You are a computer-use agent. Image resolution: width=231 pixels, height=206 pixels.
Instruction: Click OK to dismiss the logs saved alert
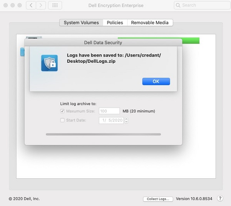click(156, 81)
